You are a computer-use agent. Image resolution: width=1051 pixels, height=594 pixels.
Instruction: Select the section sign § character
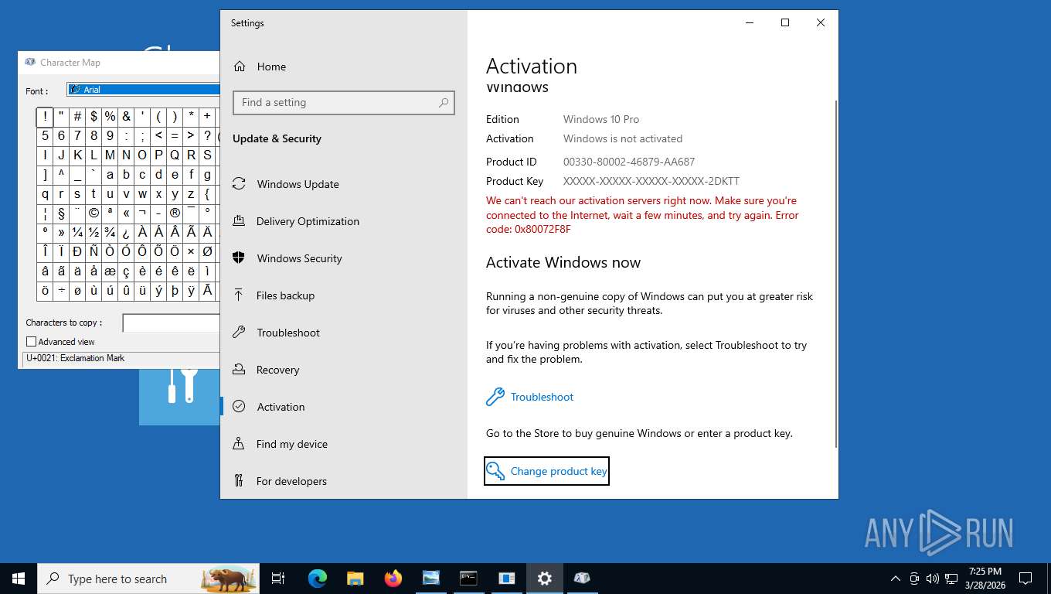coord(61,213)
